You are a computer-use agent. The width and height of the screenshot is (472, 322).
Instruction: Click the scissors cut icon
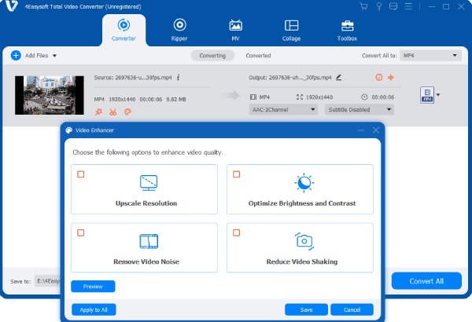click(112, 112)
